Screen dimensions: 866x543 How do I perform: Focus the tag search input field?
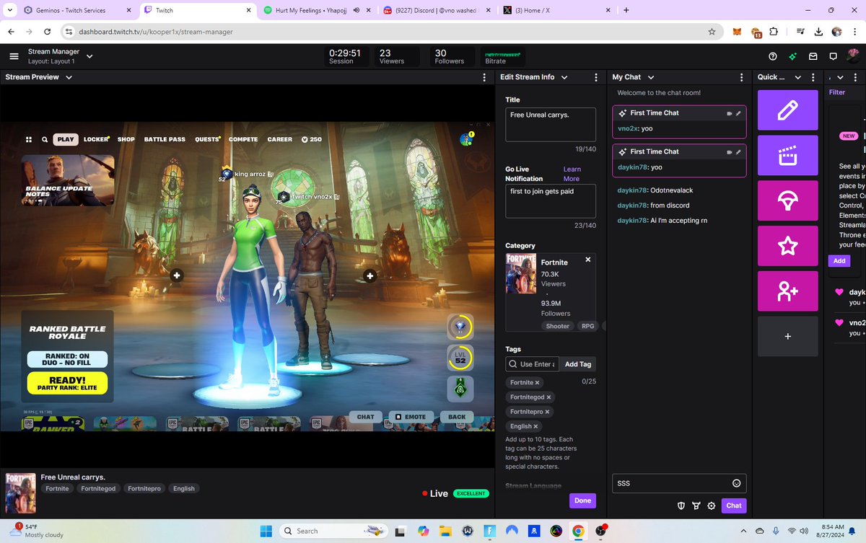(531, 364)
